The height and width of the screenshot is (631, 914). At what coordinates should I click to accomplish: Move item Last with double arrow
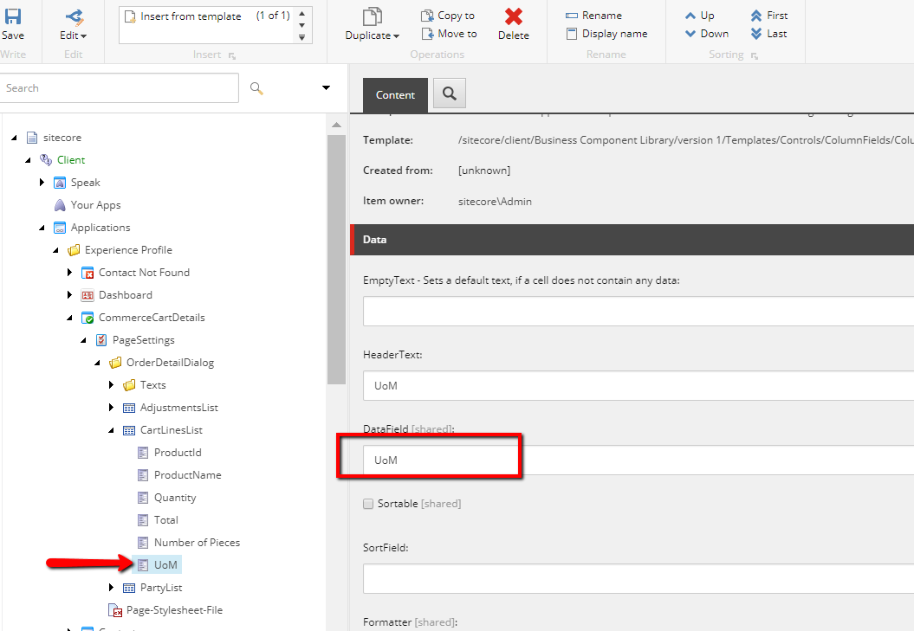(756, 34)
